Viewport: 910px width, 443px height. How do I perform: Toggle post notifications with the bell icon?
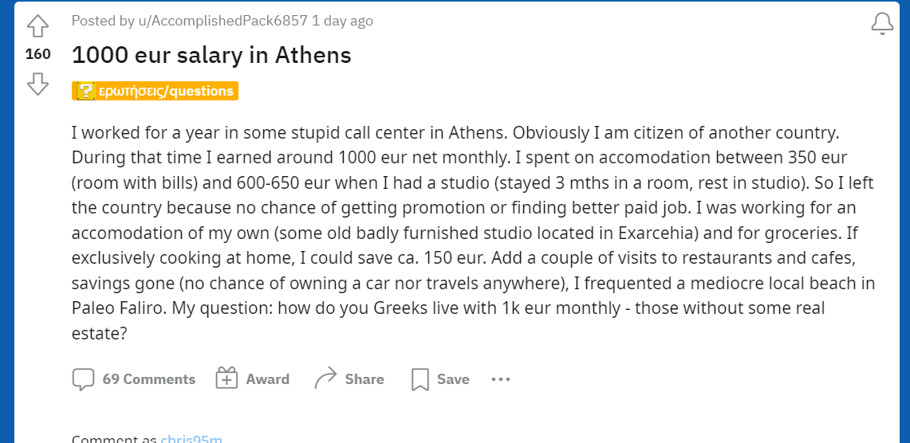pos(882,24)
